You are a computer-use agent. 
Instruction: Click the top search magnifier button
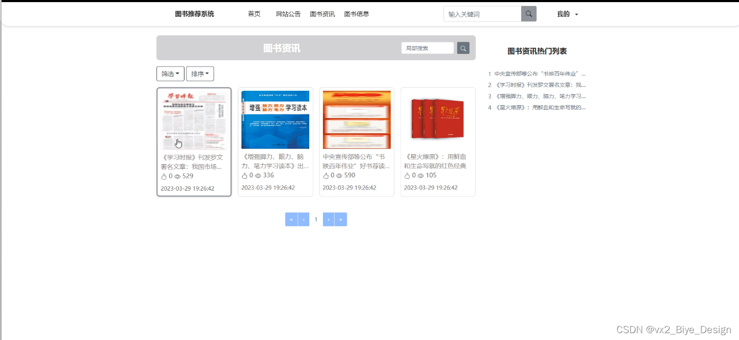(529, 14)
